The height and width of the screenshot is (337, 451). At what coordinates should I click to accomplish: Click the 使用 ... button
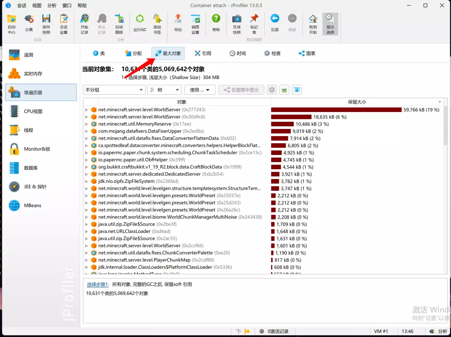tap(200, 90)
